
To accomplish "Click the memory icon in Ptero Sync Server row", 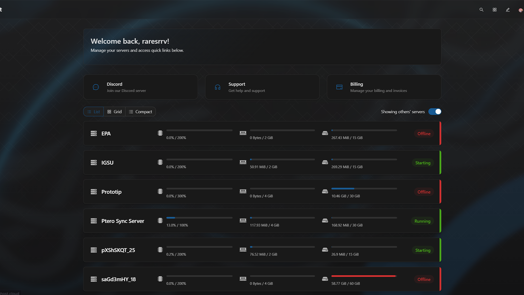I will [x=243, y=221].
